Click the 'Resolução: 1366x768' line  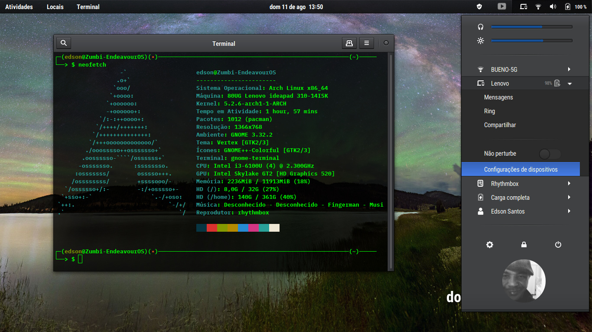(229, 127)
